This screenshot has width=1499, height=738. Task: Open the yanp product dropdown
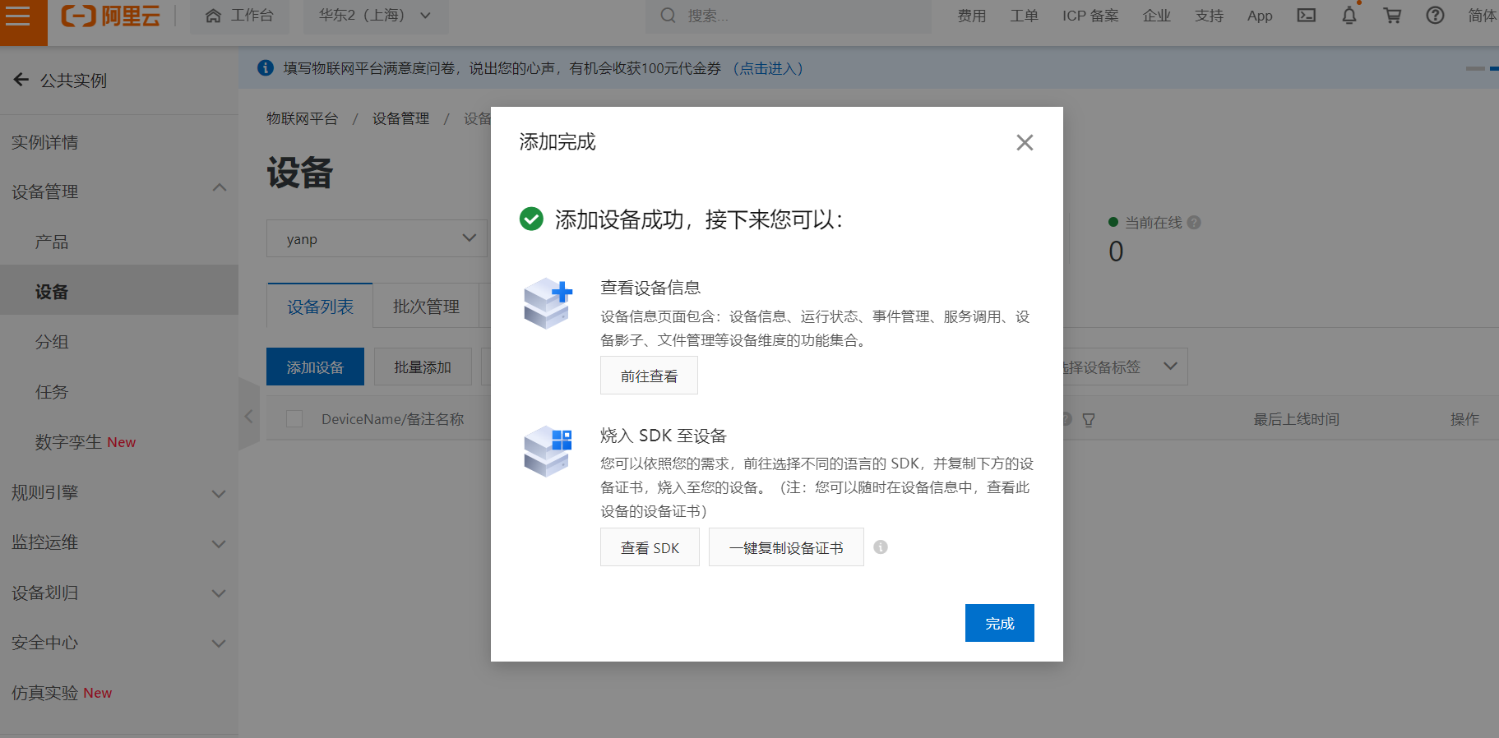(377, 238)
